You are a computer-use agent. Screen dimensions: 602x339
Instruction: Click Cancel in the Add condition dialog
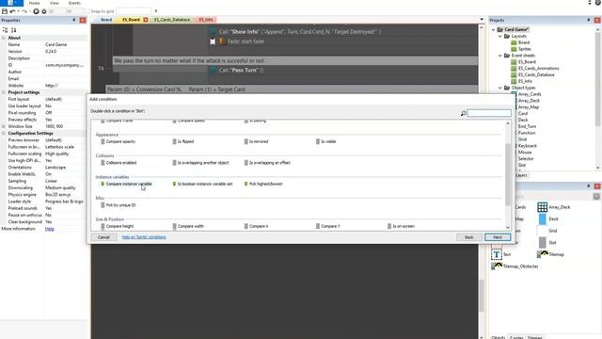103,237
